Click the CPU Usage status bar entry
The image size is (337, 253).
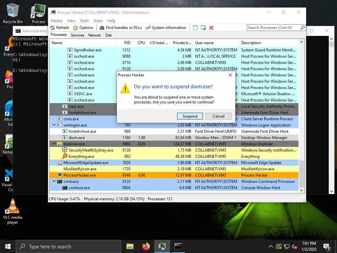pos(65,199)
